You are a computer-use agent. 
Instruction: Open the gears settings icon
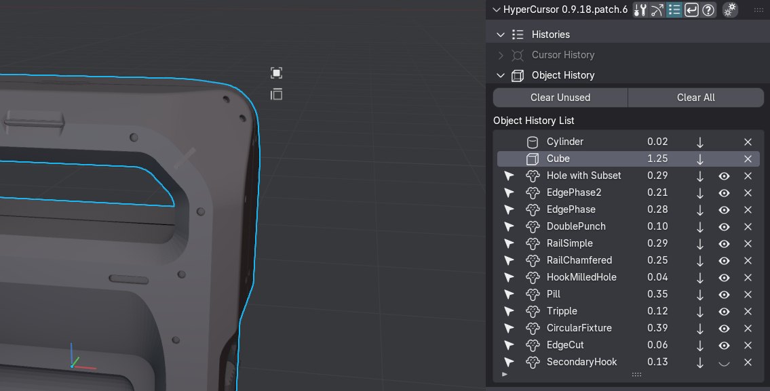[x=730, y=9]
